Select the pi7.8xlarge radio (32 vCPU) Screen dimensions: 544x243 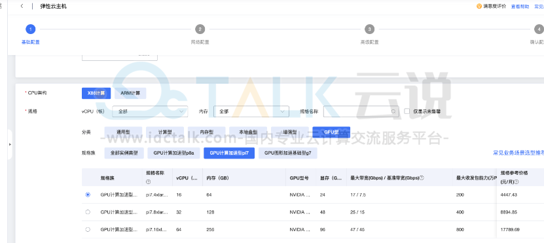[88, 212]
